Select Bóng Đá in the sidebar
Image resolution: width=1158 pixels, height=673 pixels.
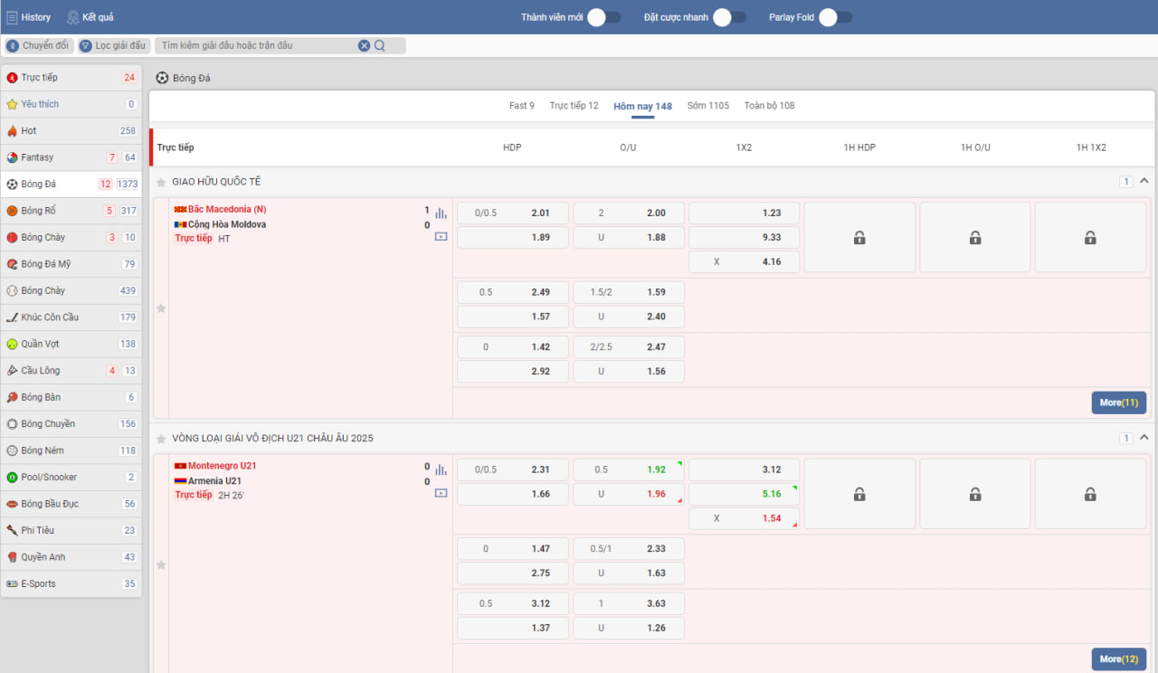[71, 184]
